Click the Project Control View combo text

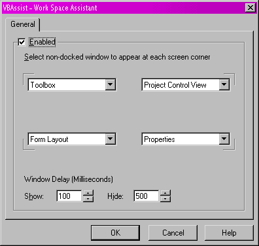pyautogui.click(x=175, y=85)
